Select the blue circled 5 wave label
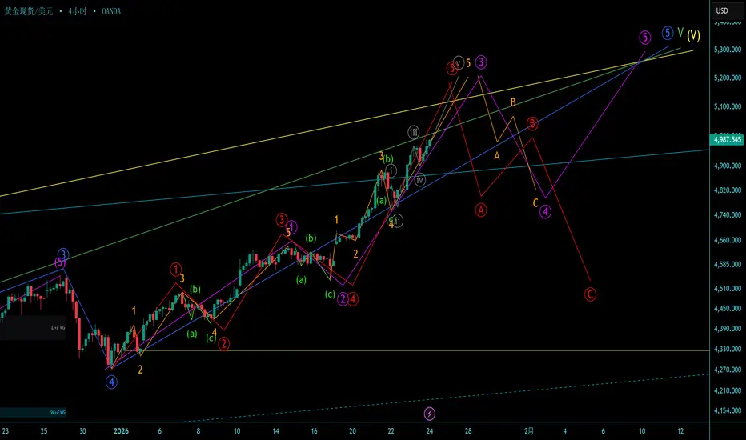The width and height of the screenshot is (746, 440). tap(668, 33)
